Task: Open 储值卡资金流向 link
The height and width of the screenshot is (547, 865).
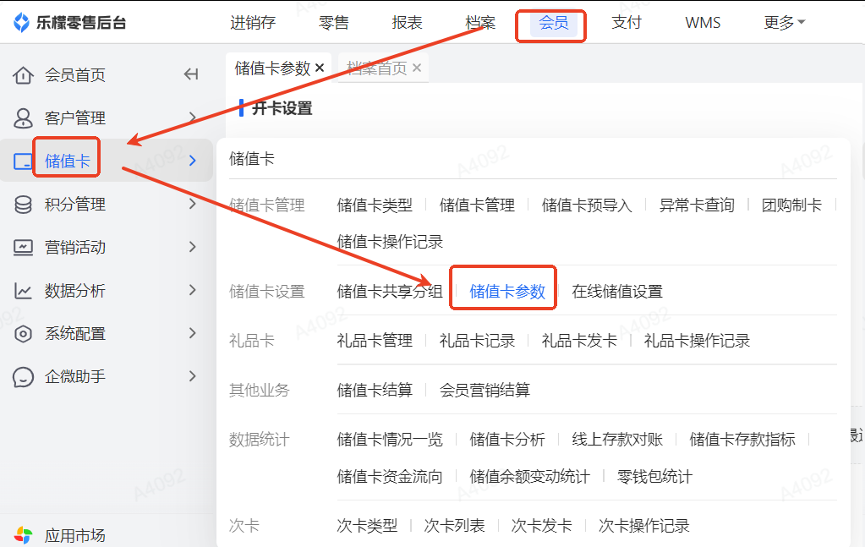Action: (x=390, y=477)
